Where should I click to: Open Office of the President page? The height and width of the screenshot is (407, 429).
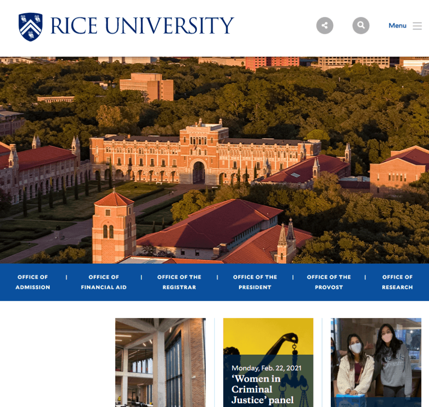click(x=255, y=282)
